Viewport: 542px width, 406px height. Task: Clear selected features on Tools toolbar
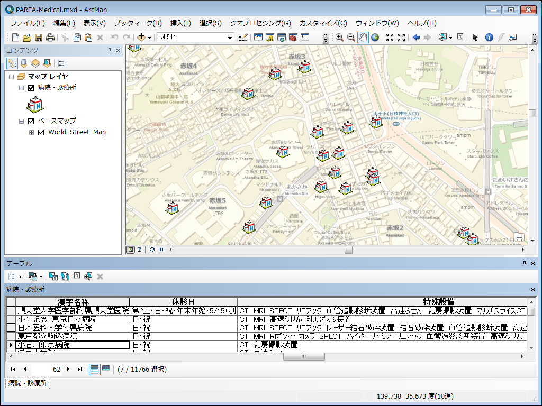[x=460, y=36]
